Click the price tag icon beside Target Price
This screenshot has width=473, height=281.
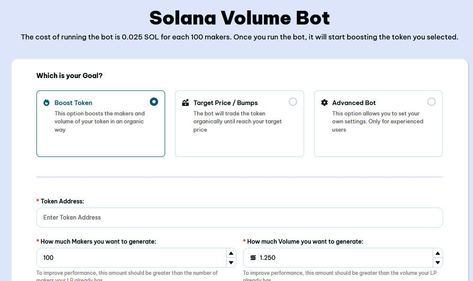pyautogui.click(x=184, y=102)
